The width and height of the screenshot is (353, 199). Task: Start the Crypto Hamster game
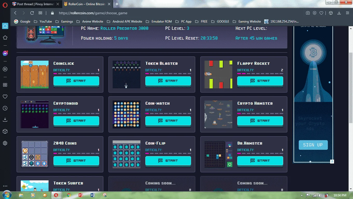pyautogui.click(x=260, y=121)
